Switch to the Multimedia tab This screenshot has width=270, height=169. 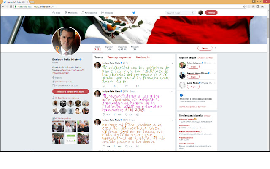143,57
